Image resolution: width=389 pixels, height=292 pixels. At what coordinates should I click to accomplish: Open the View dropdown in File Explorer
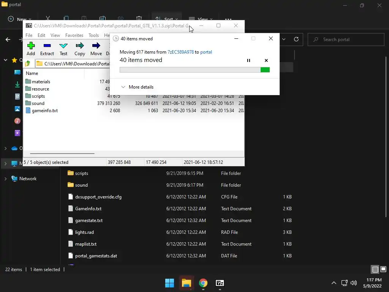201,19
